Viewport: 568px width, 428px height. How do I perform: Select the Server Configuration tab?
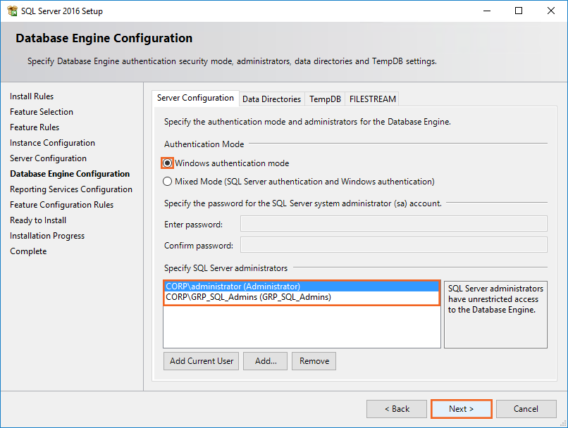point(195,98)
